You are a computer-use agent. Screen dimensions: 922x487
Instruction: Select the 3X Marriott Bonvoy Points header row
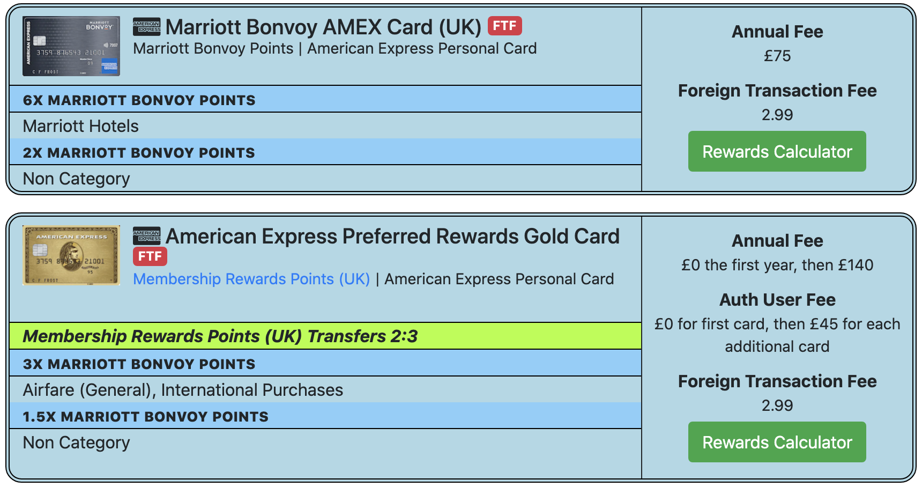coord(325,364)
